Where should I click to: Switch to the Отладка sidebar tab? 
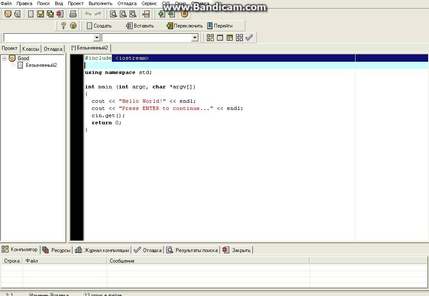[x=53, y=49]
